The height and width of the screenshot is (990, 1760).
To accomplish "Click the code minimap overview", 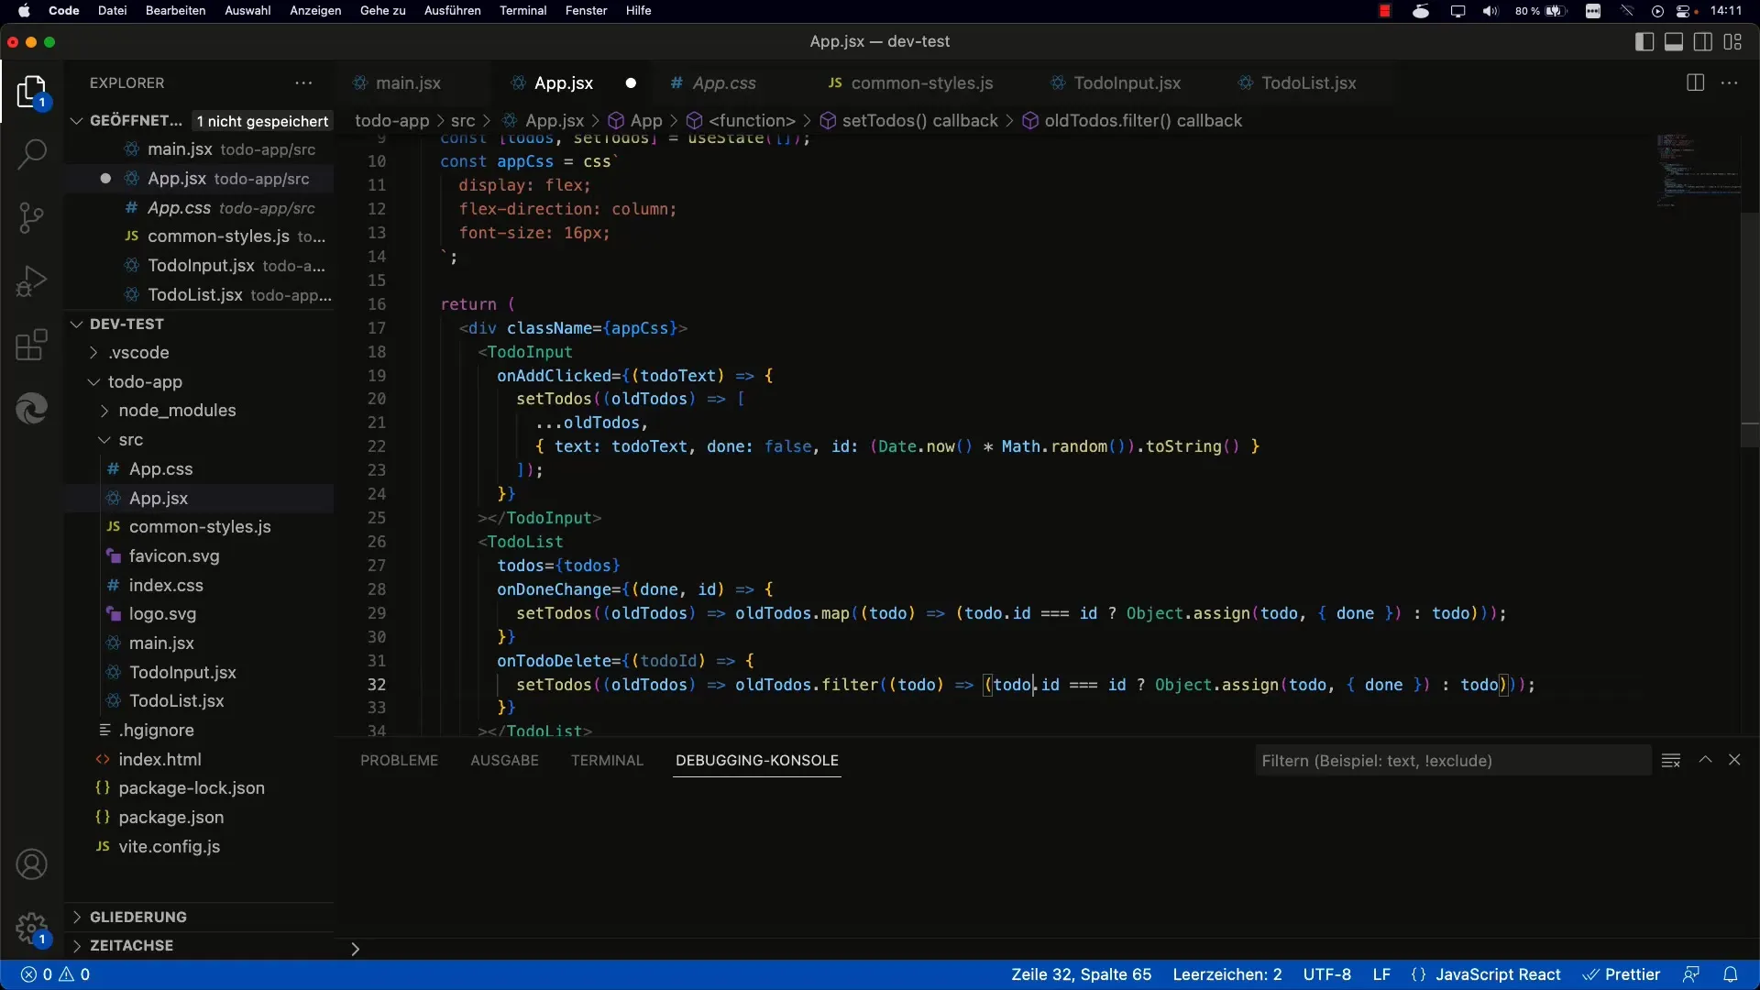I will (1698, 172).
